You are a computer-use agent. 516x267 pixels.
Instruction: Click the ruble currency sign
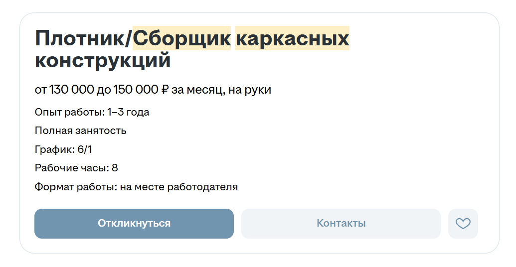[x=165, y=90]
